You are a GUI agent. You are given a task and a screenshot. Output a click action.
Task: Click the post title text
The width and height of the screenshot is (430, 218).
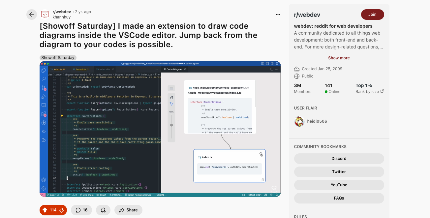coord(148,35)
